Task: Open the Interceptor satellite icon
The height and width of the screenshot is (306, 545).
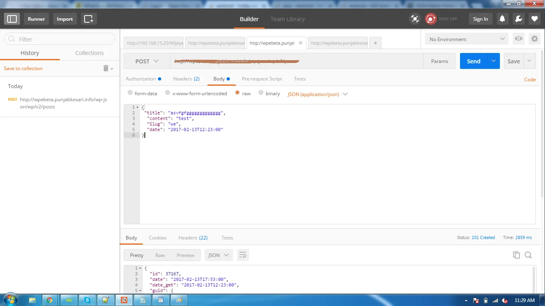Action: coord(415,19)
